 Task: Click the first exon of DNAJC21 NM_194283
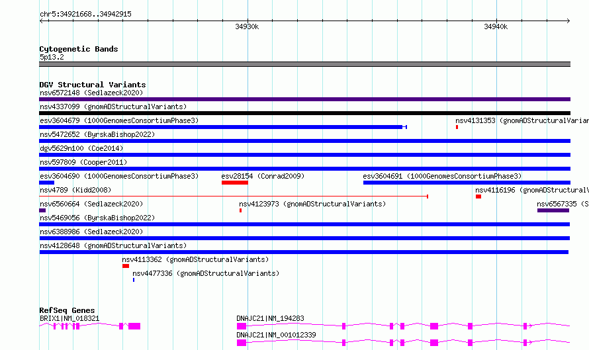click(242, 326)
